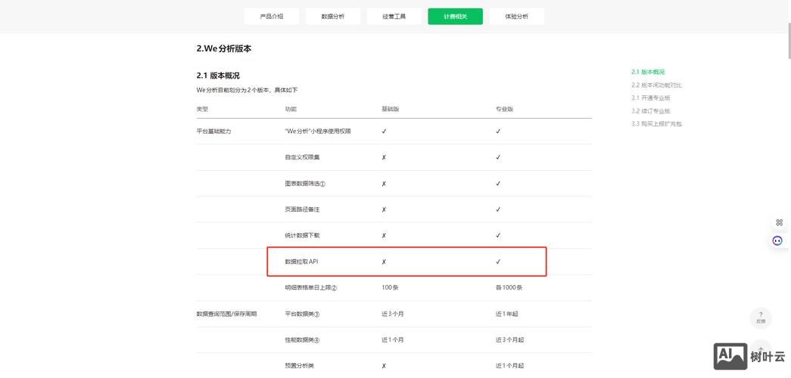Screen dimensions: 791x378
Task: Jump to 2.2 版本间功能对比 section
Action: pos(657,85)
